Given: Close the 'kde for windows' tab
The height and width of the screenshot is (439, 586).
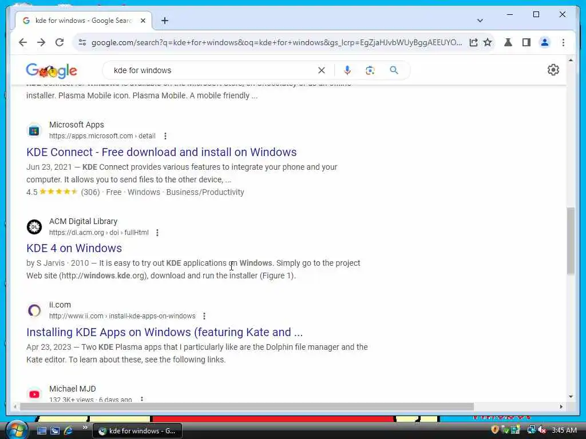Looking at the screenshot, I should 142,21.
